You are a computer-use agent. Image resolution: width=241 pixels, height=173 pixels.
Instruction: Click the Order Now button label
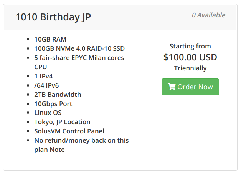(x=195, y=87)
